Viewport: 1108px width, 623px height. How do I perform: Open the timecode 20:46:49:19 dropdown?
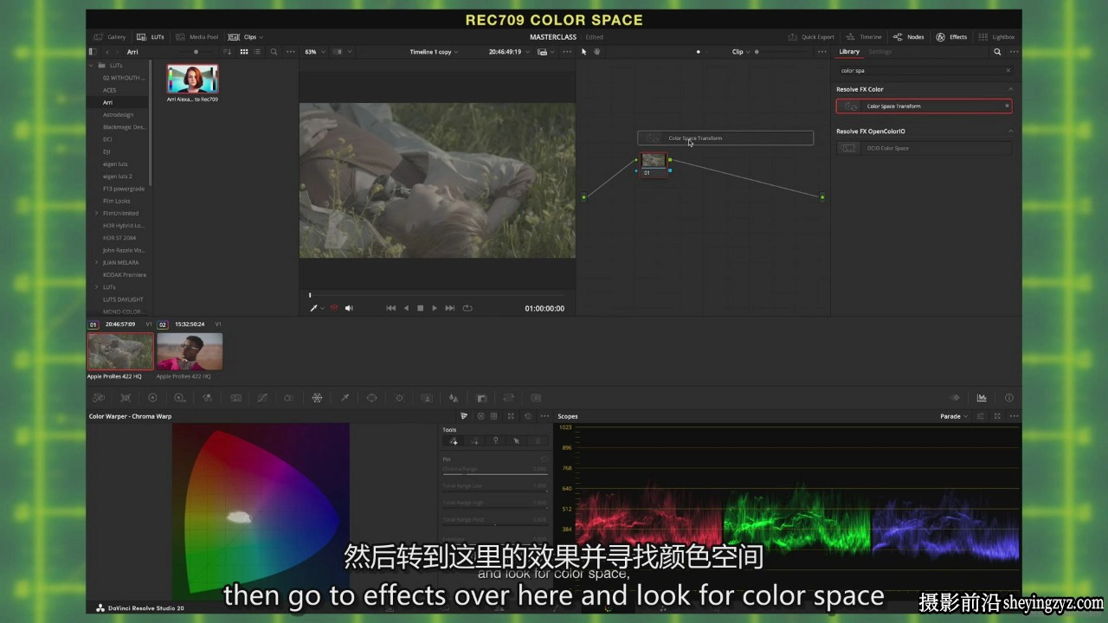click(507, 52)
